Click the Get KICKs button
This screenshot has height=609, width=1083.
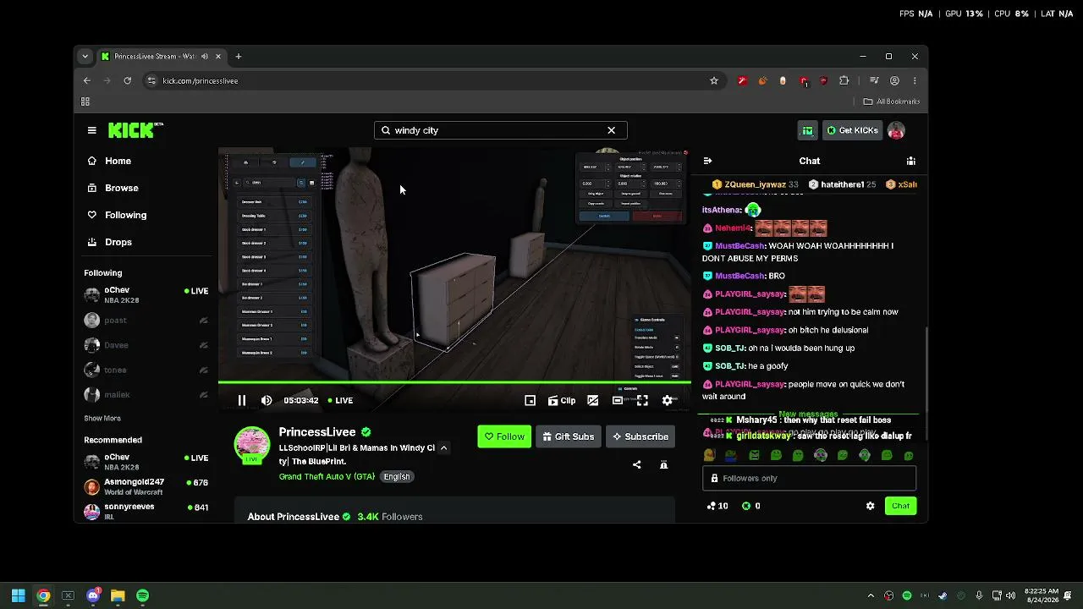click(x=852, y=130)
